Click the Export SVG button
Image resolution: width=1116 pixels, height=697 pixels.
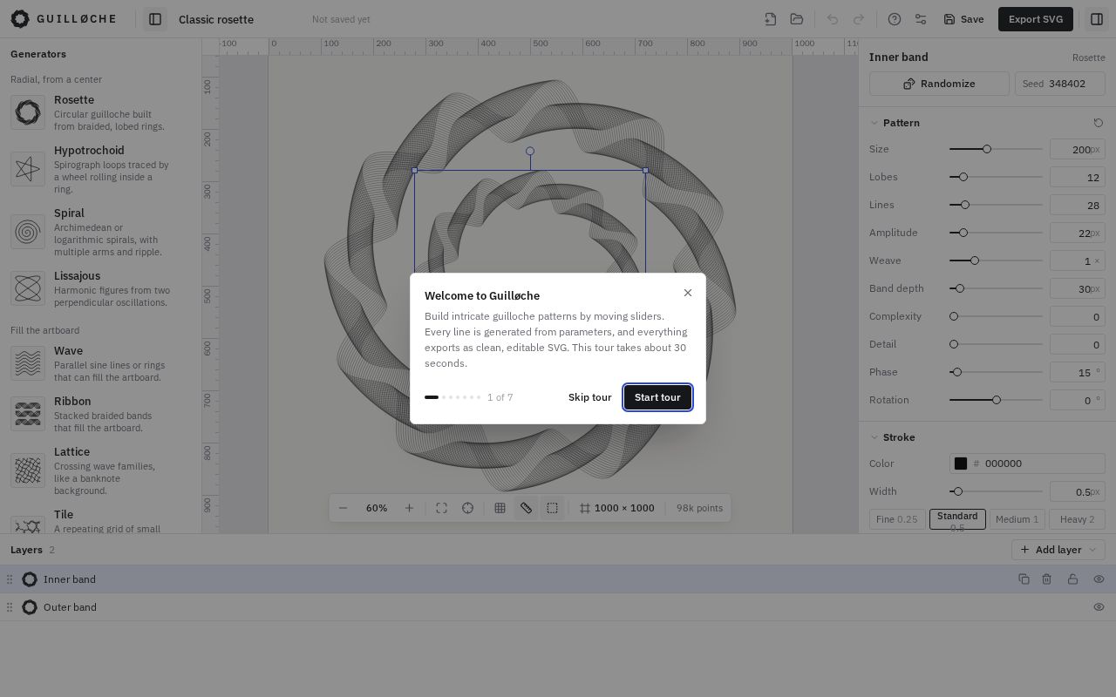(1036, 19)
